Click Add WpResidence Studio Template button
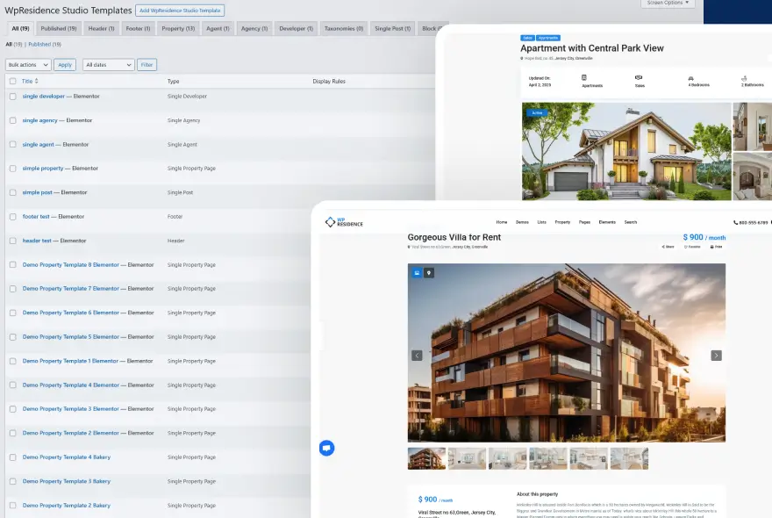The height and width of the screenshot is (518, 772). tap(180, 11)
